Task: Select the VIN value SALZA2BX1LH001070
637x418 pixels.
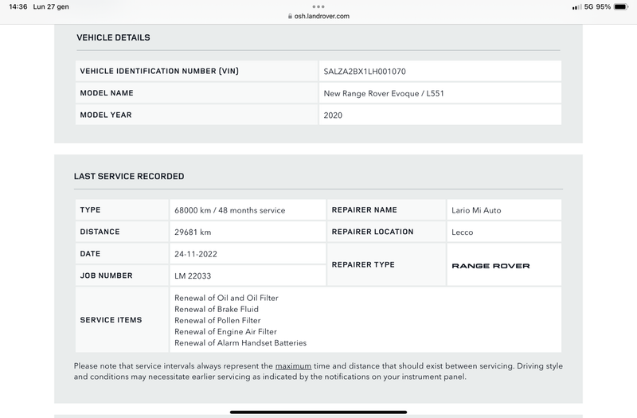Action: pyautogui.click(x=365, y=72)
